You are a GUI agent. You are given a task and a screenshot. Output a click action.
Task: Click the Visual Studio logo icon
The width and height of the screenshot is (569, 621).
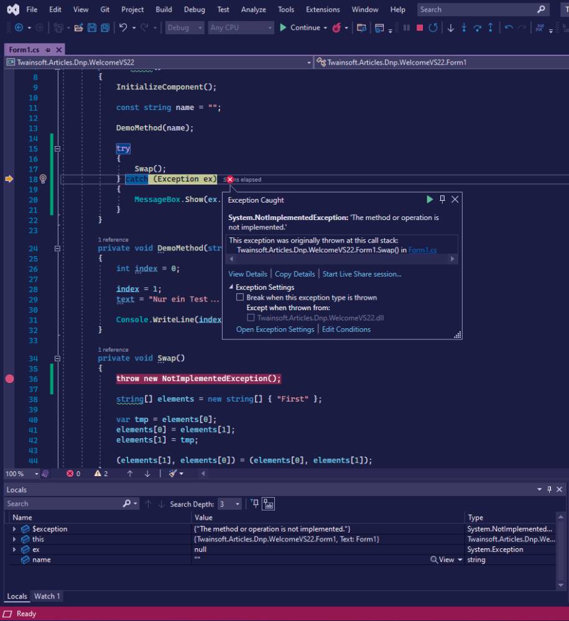pyautogui.click(x=13, y=9)
